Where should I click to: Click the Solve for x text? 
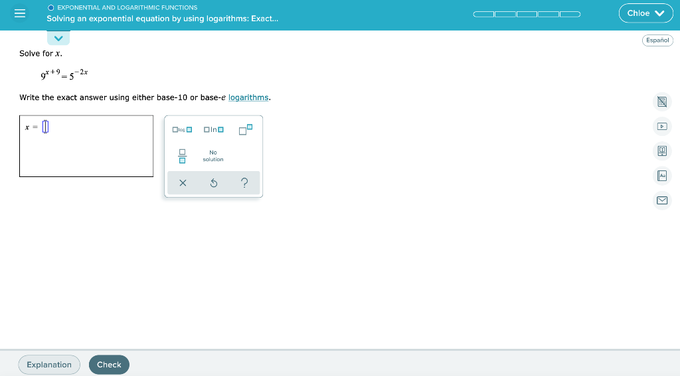coord(41,54)
